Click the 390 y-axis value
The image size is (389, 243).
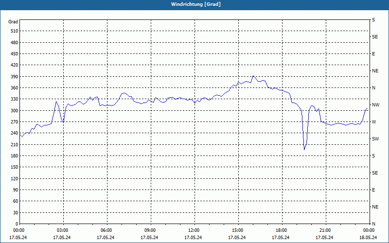pyautogui.click(x=15, y=77)
